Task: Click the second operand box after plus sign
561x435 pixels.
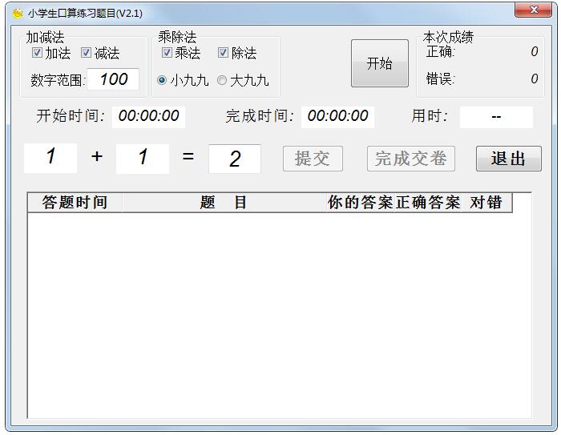Action: pos(143,159)
